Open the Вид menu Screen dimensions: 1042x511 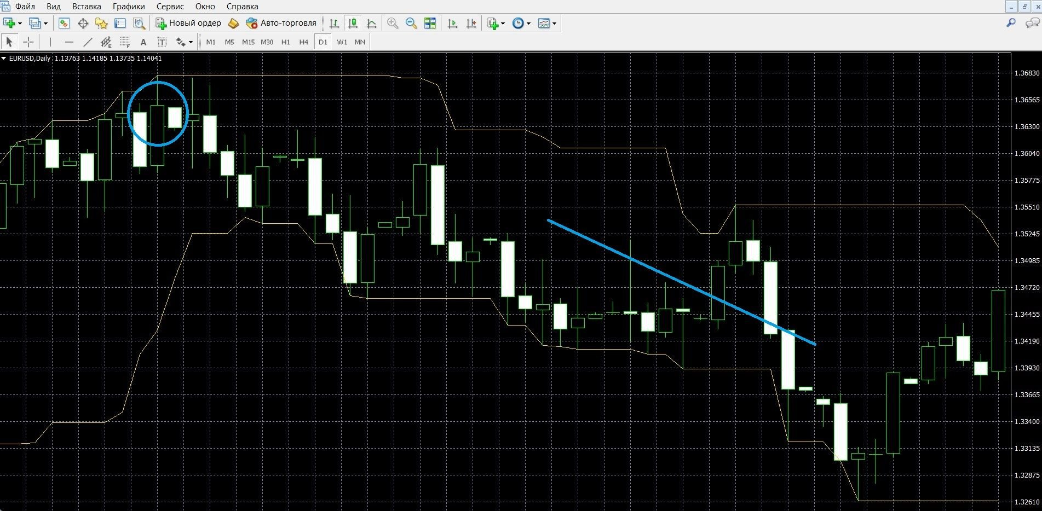[54, 7]
